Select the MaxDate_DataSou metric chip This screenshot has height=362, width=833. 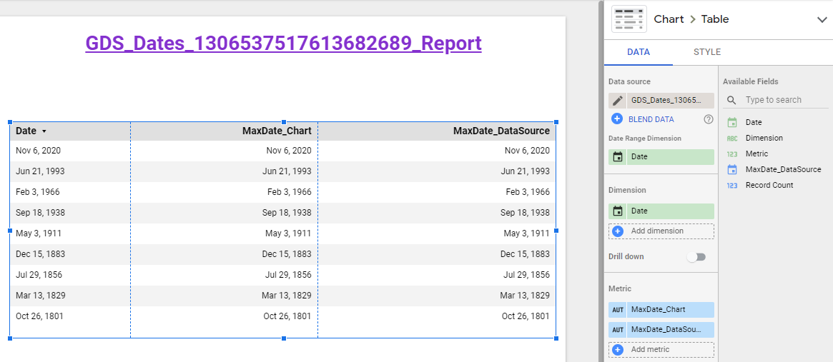(x=661, y=330)
